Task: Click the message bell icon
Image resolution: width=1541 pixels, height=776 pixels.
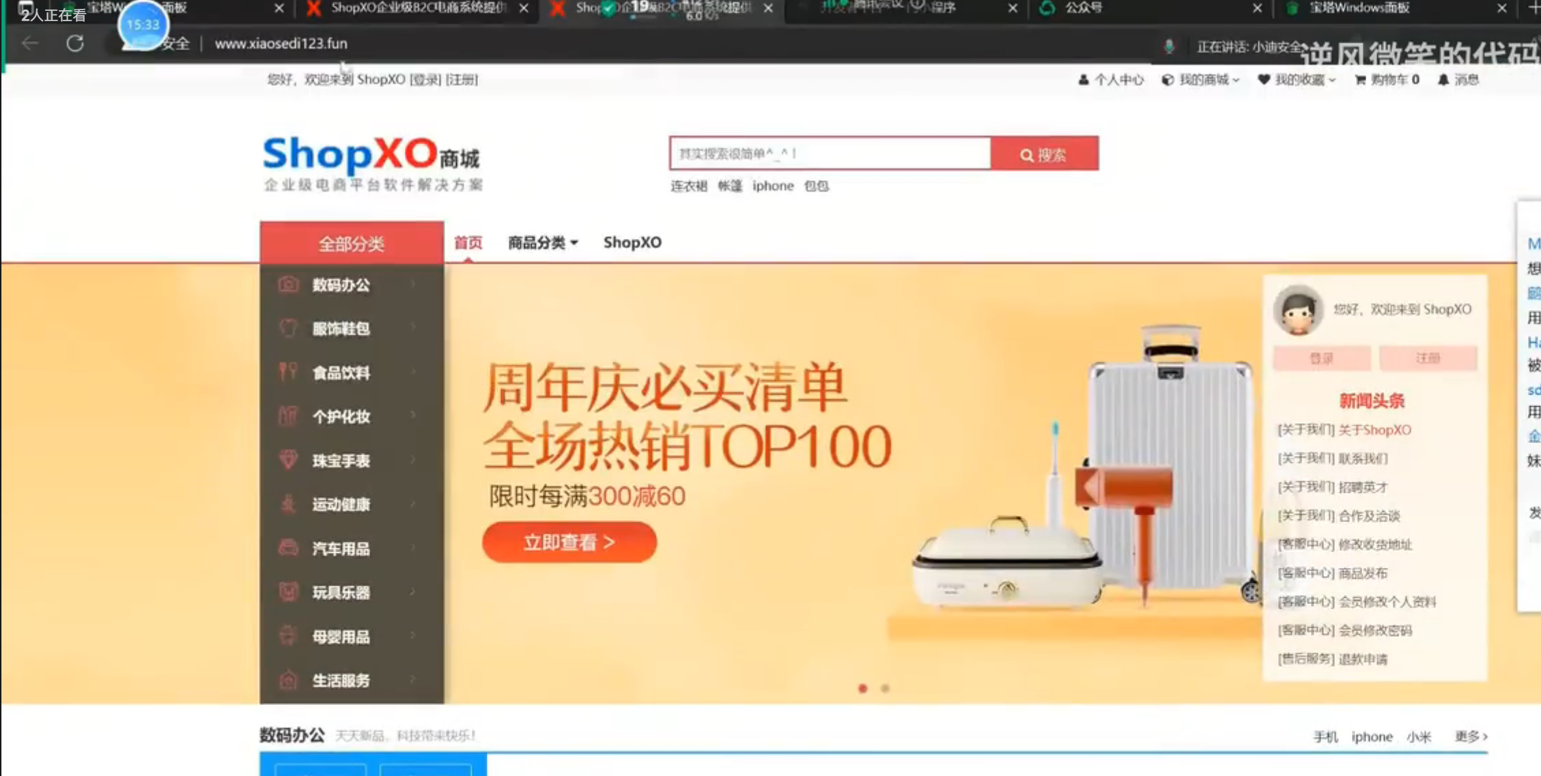Action: pos(1443,80)
